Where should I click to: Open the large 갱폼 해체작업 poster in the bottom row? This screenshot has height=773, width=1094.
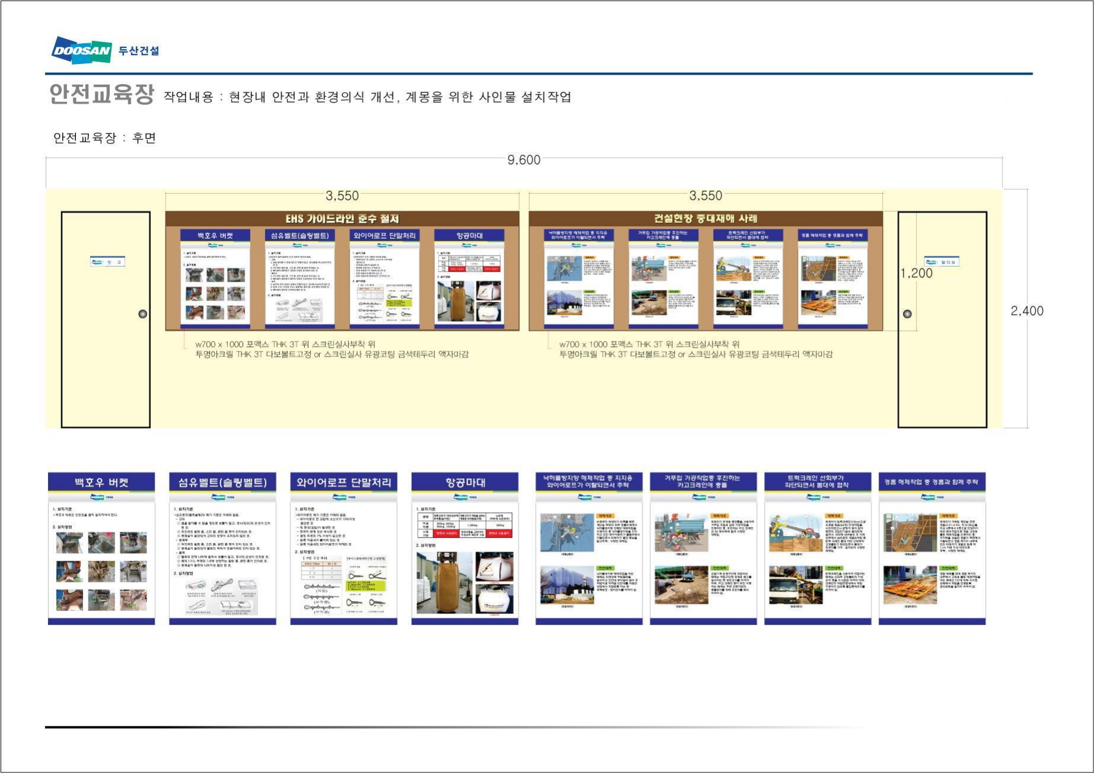pos(932,548)
